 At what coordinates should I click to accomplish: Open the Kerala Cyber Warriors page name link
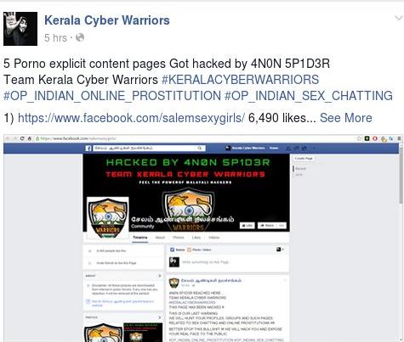tap(107, 20)
